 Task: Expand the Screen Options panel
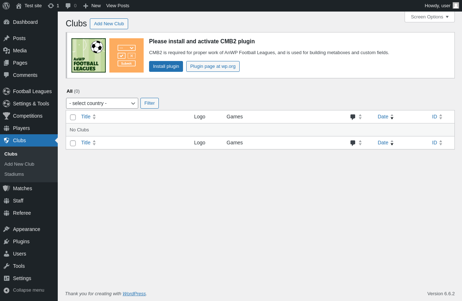(430, 17)
